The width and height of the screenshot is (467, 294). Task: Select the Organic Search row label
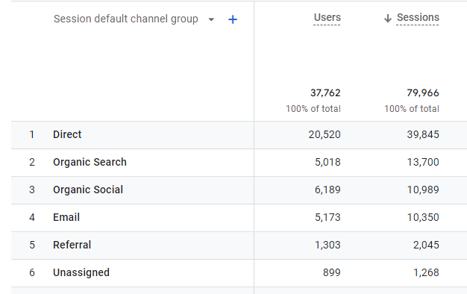tap(90, 163)
